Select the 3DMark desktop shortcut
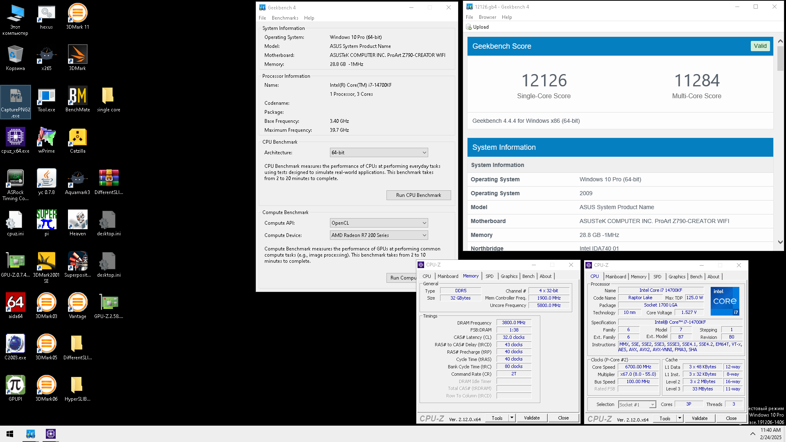Viewport: 786px width, 442px height. 77,58
